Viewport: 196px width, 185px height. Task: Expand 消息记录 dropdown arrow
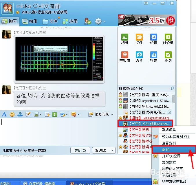(112, 114)
